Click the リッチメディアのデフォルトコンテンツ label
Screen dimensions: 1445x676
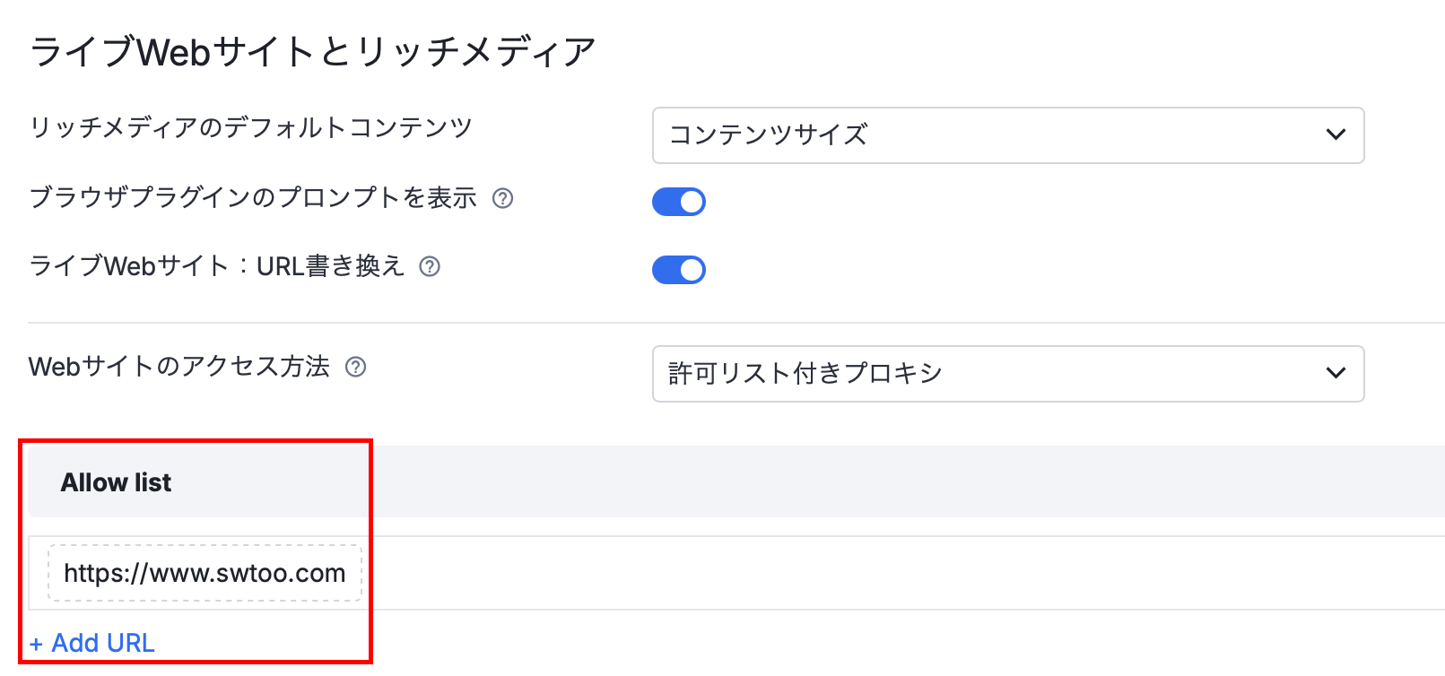point(251,127)
